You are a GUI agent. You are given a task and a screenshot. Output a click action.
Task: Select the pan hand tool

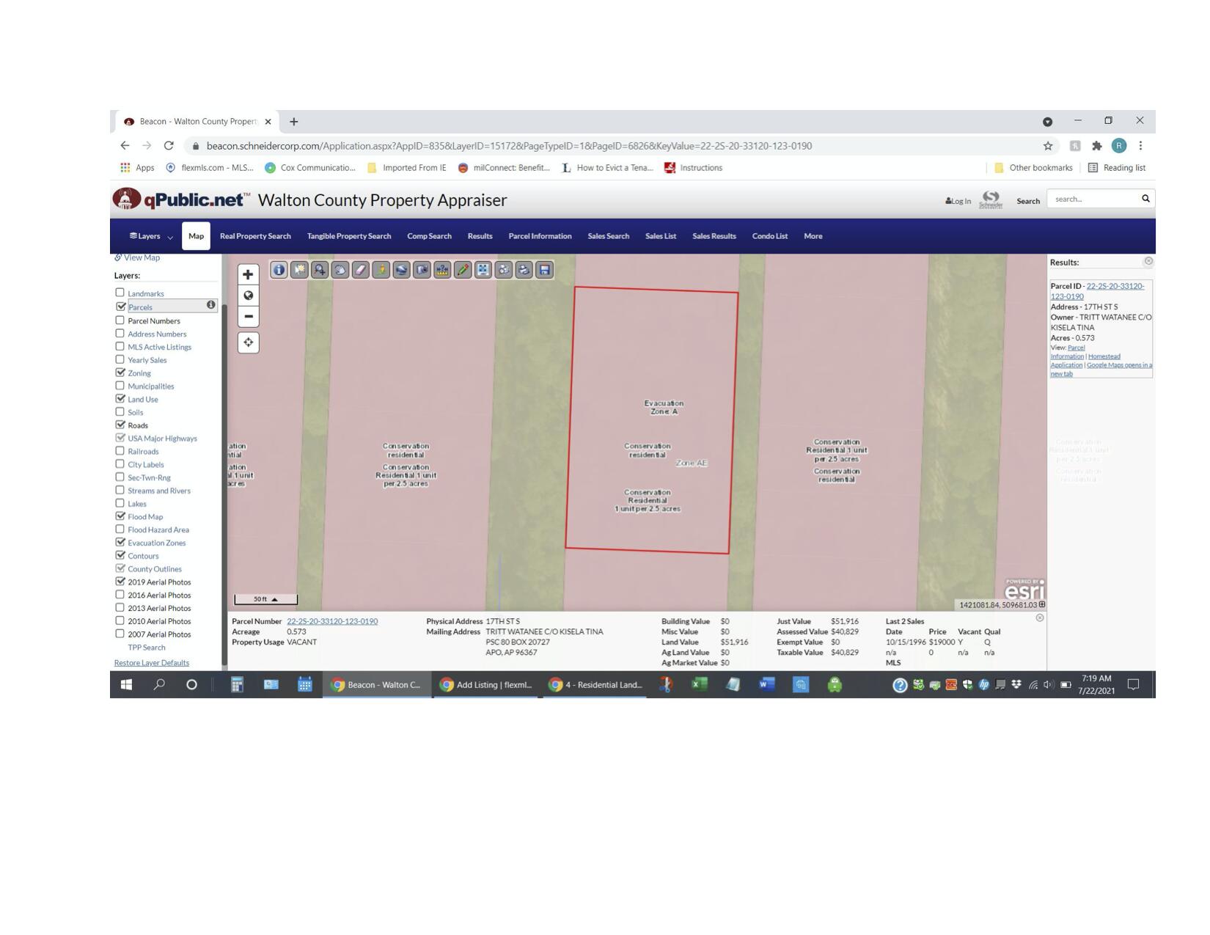(x=340, y=270)
